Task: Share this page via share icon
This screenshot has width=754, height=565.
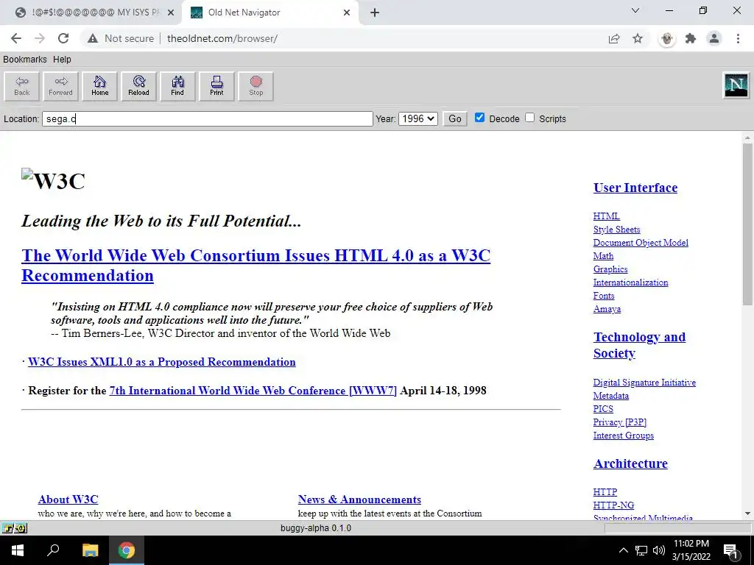Action: coord(614,38)
